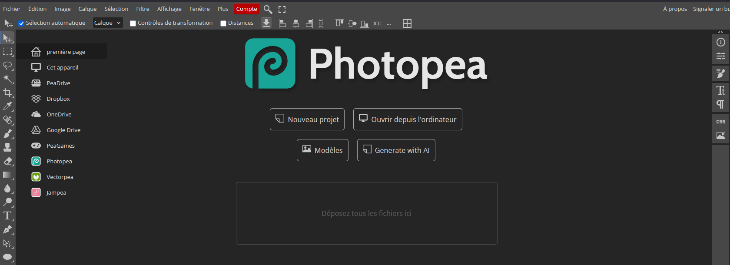Select the Eyedropper tool
Image resolution: width=730 pixels, height=265 pixels.
tap(7, 106)
